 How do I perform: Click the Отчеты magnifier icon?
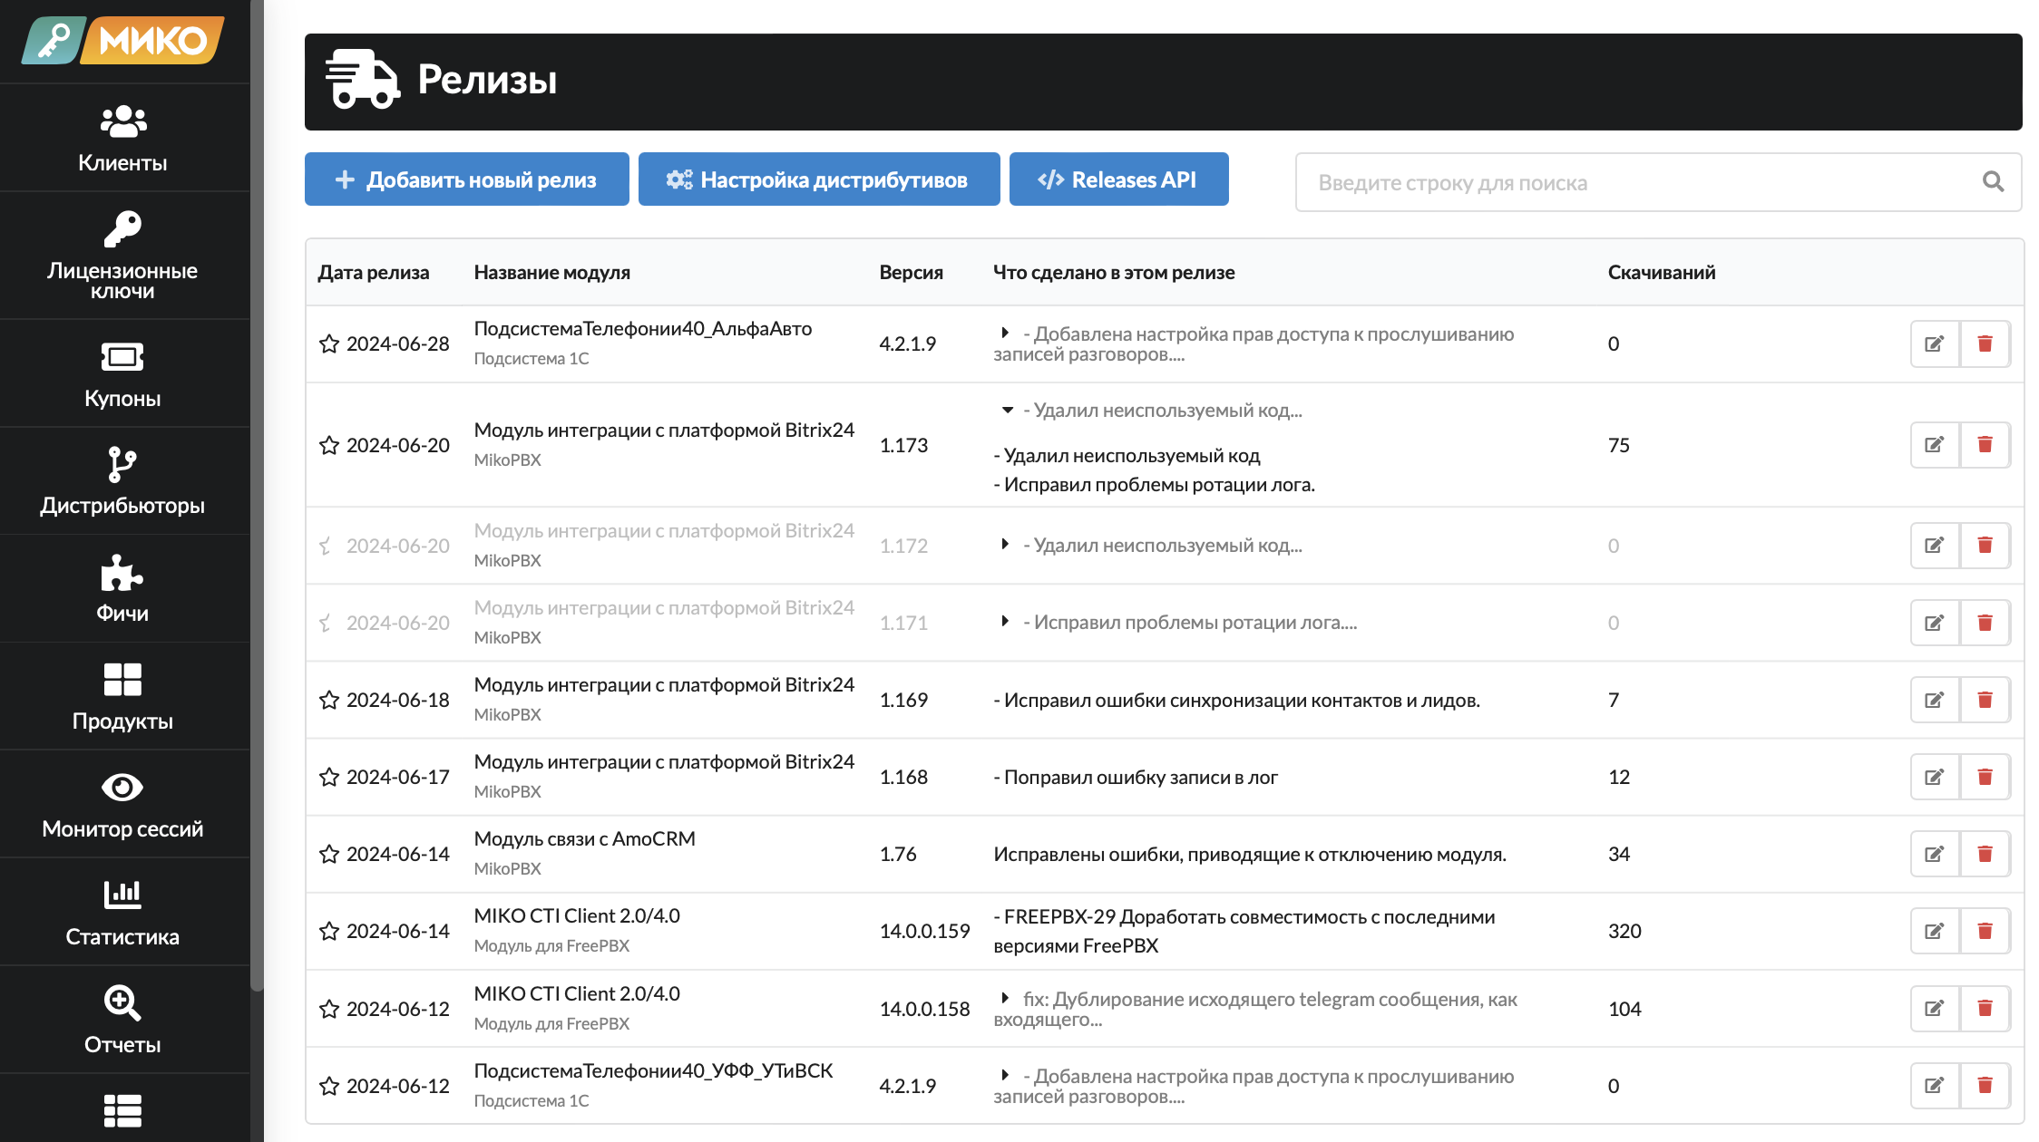[x=122, y=1002]
